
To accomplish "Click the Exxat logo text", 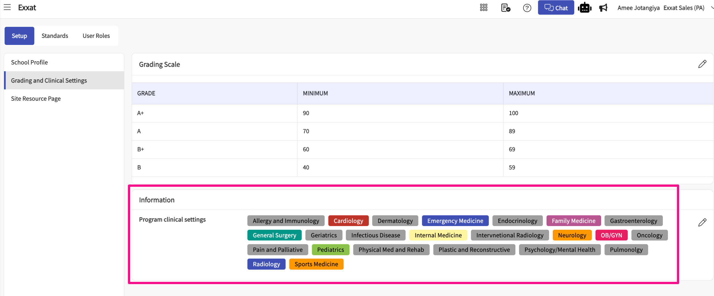I will click(x=27, y=8).
